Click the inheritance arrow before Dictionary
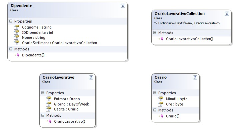Viewport: 249px width, 132px height. click(156, 23)
